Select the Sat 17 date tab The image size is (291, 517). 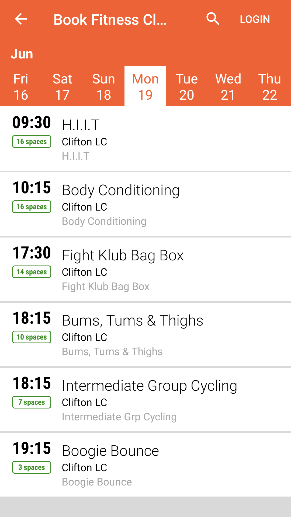62,87
